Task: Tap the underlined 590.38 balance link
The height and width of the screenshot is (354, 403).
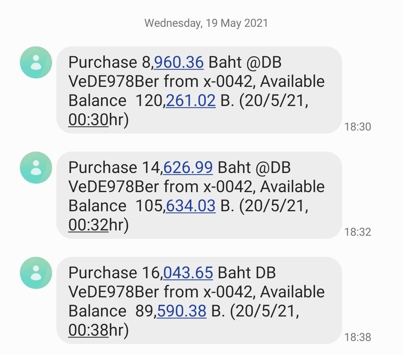Action: click(x=181, y=311)
